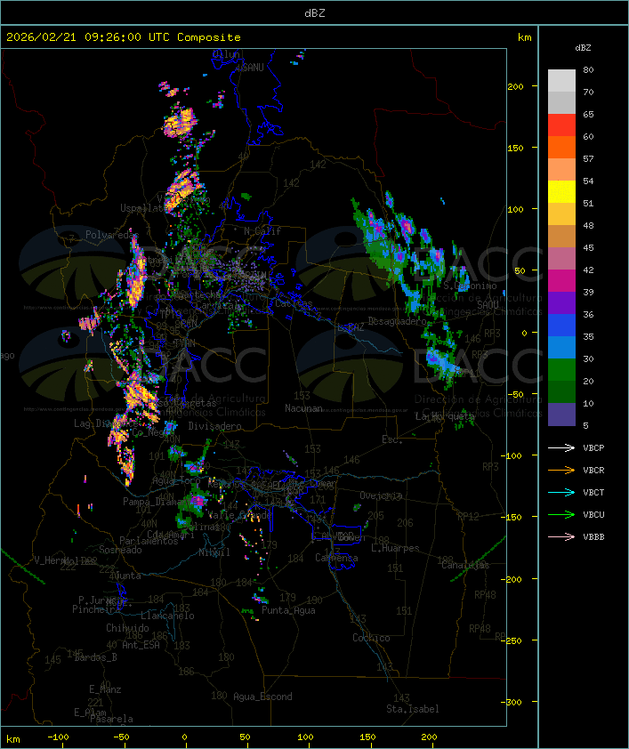This screenshot has width=629, height=749.
Task: Click the 150 tick on vertical axis
Action: (515, 148)
